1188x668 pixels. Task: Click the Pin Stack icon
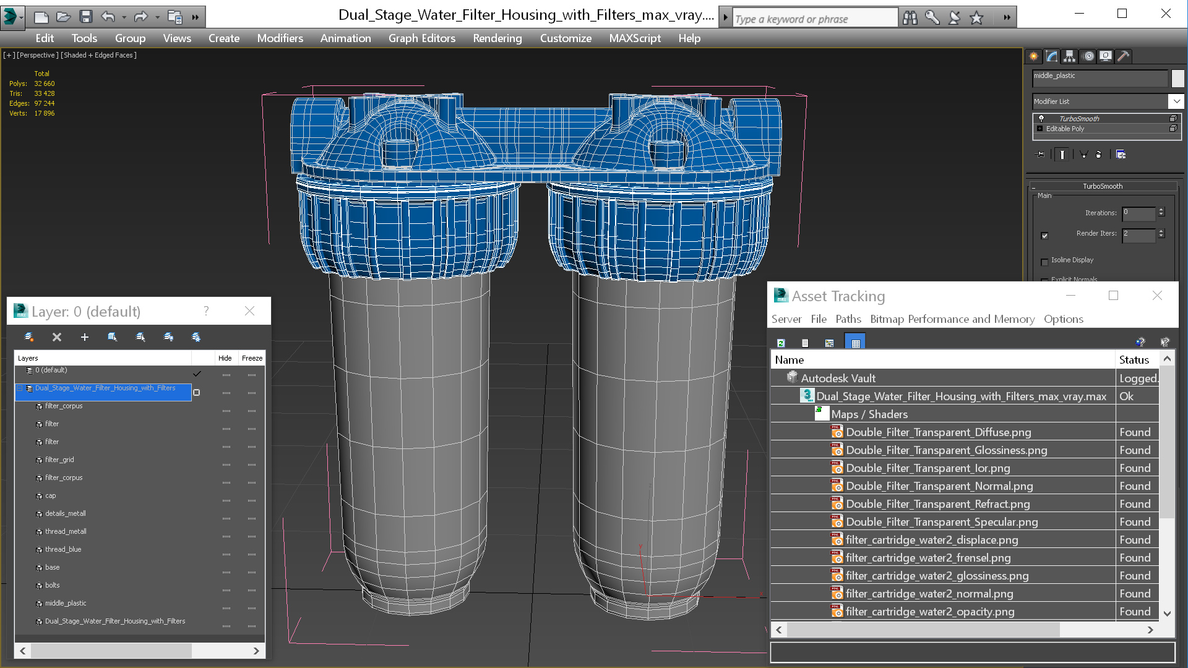click(1040, 155)
